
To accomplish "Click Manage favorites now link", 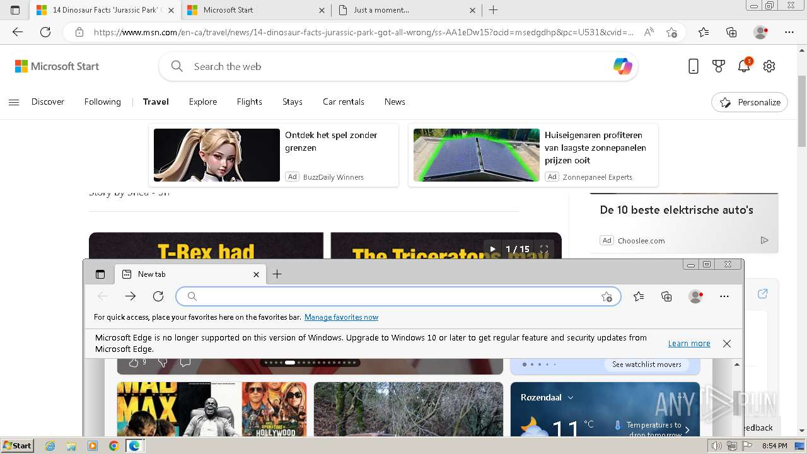I will [x=341, y=317].
